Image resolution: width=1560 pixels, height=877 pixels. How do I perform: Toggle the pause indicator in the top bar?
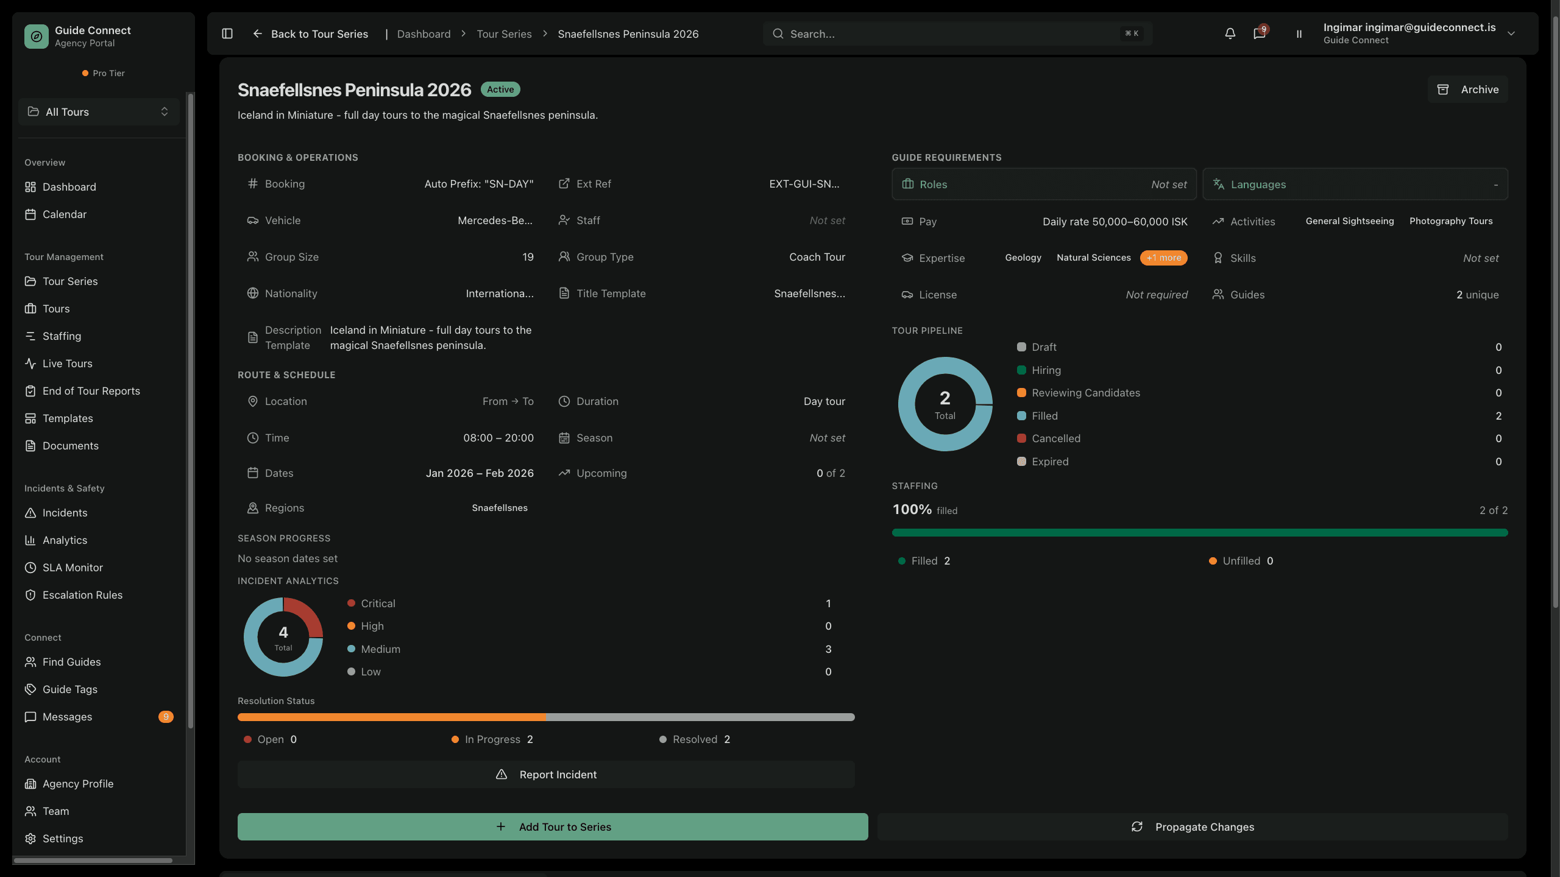(1299, 33)
